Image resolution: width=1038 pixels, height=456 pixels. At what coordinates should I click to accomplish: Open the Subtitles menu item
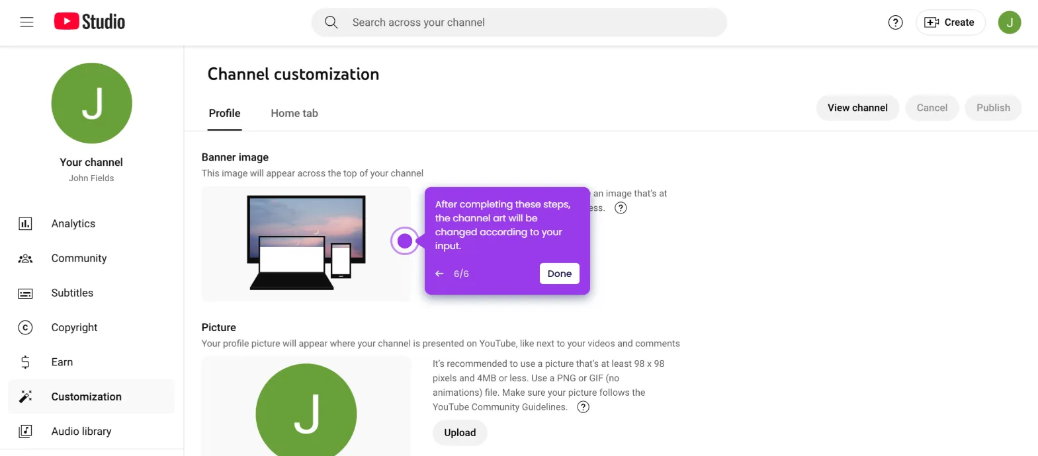[x=91, y=293]
